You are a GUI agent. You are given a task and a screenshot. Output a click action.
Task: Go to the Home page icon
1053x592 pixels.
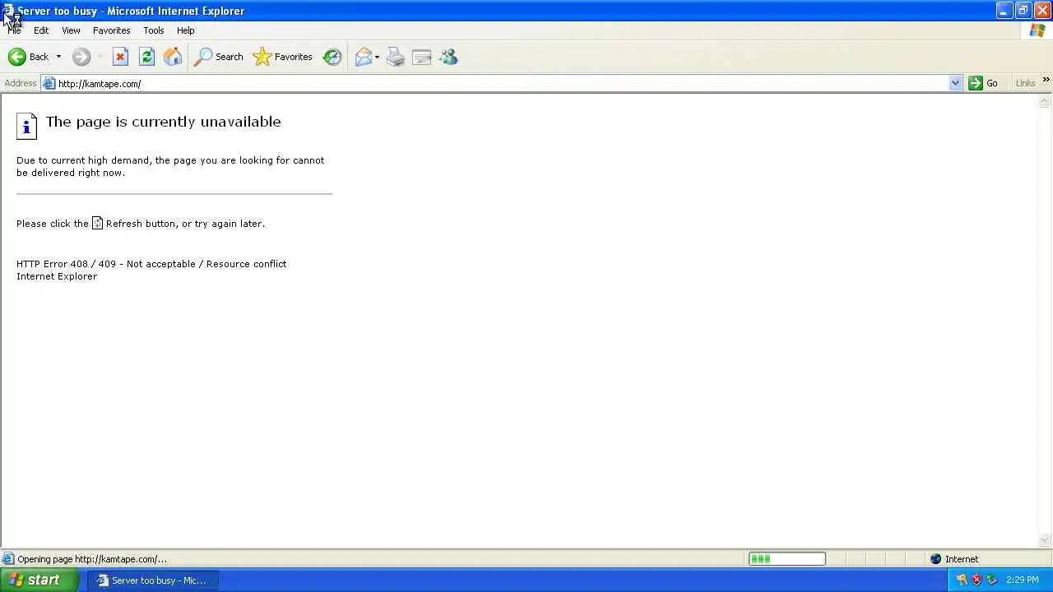[x=173, y=57]
